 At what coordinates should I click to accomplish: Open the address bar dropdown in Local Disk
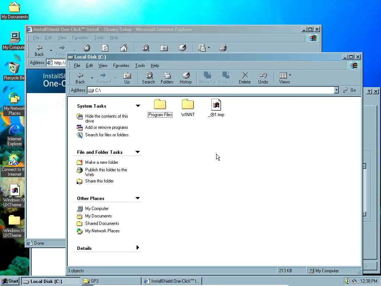coord(336,90)
